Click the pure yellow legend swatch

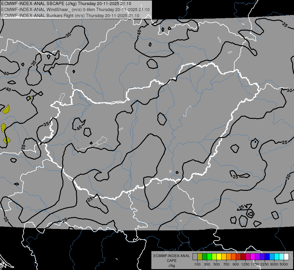pos(219,257)
